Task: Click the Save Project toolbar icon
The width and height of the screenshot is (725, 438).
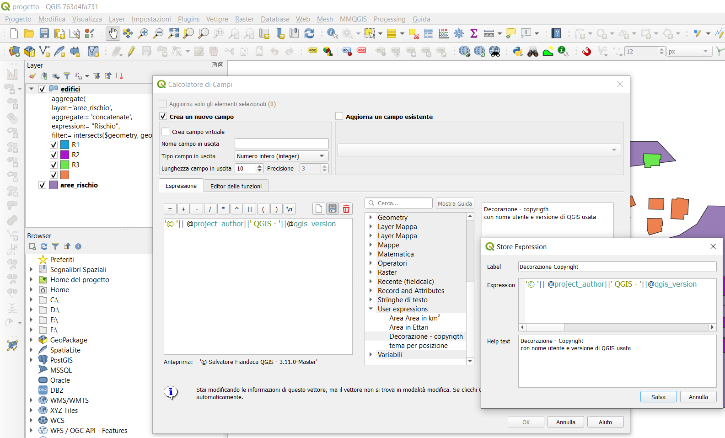Action: (x=44, y=33)
